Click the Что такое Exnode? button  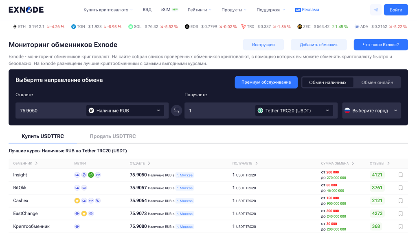[x=381, y=45]
